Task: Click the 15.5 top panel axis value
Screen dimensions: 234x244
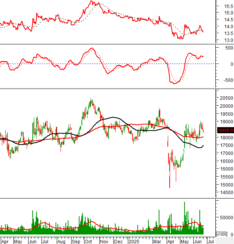Action: (x=229, y=6)
